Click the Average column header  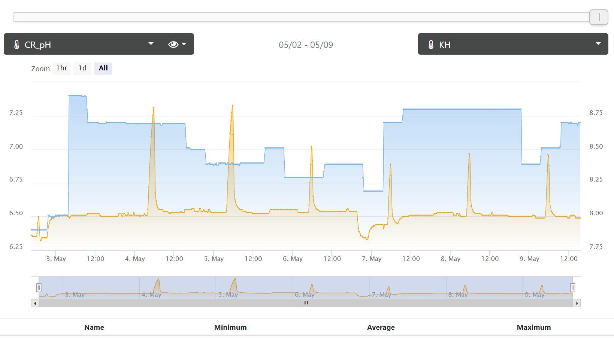click(381, 328)
